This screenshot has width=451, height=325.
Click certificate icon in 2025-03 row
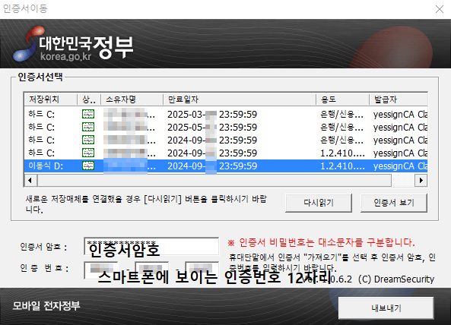pos(88,114)
